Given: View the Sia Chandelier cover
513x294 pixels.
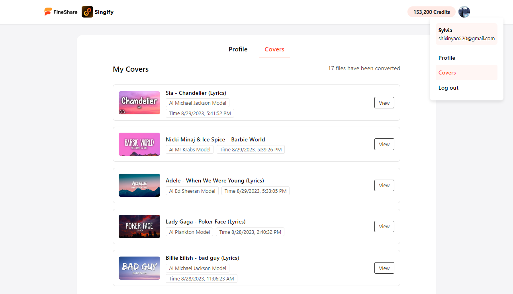Looking at the screenshot, I should [x=384, y=103].
